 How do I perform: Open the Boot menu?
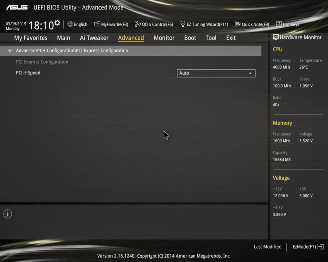[190, 37]
